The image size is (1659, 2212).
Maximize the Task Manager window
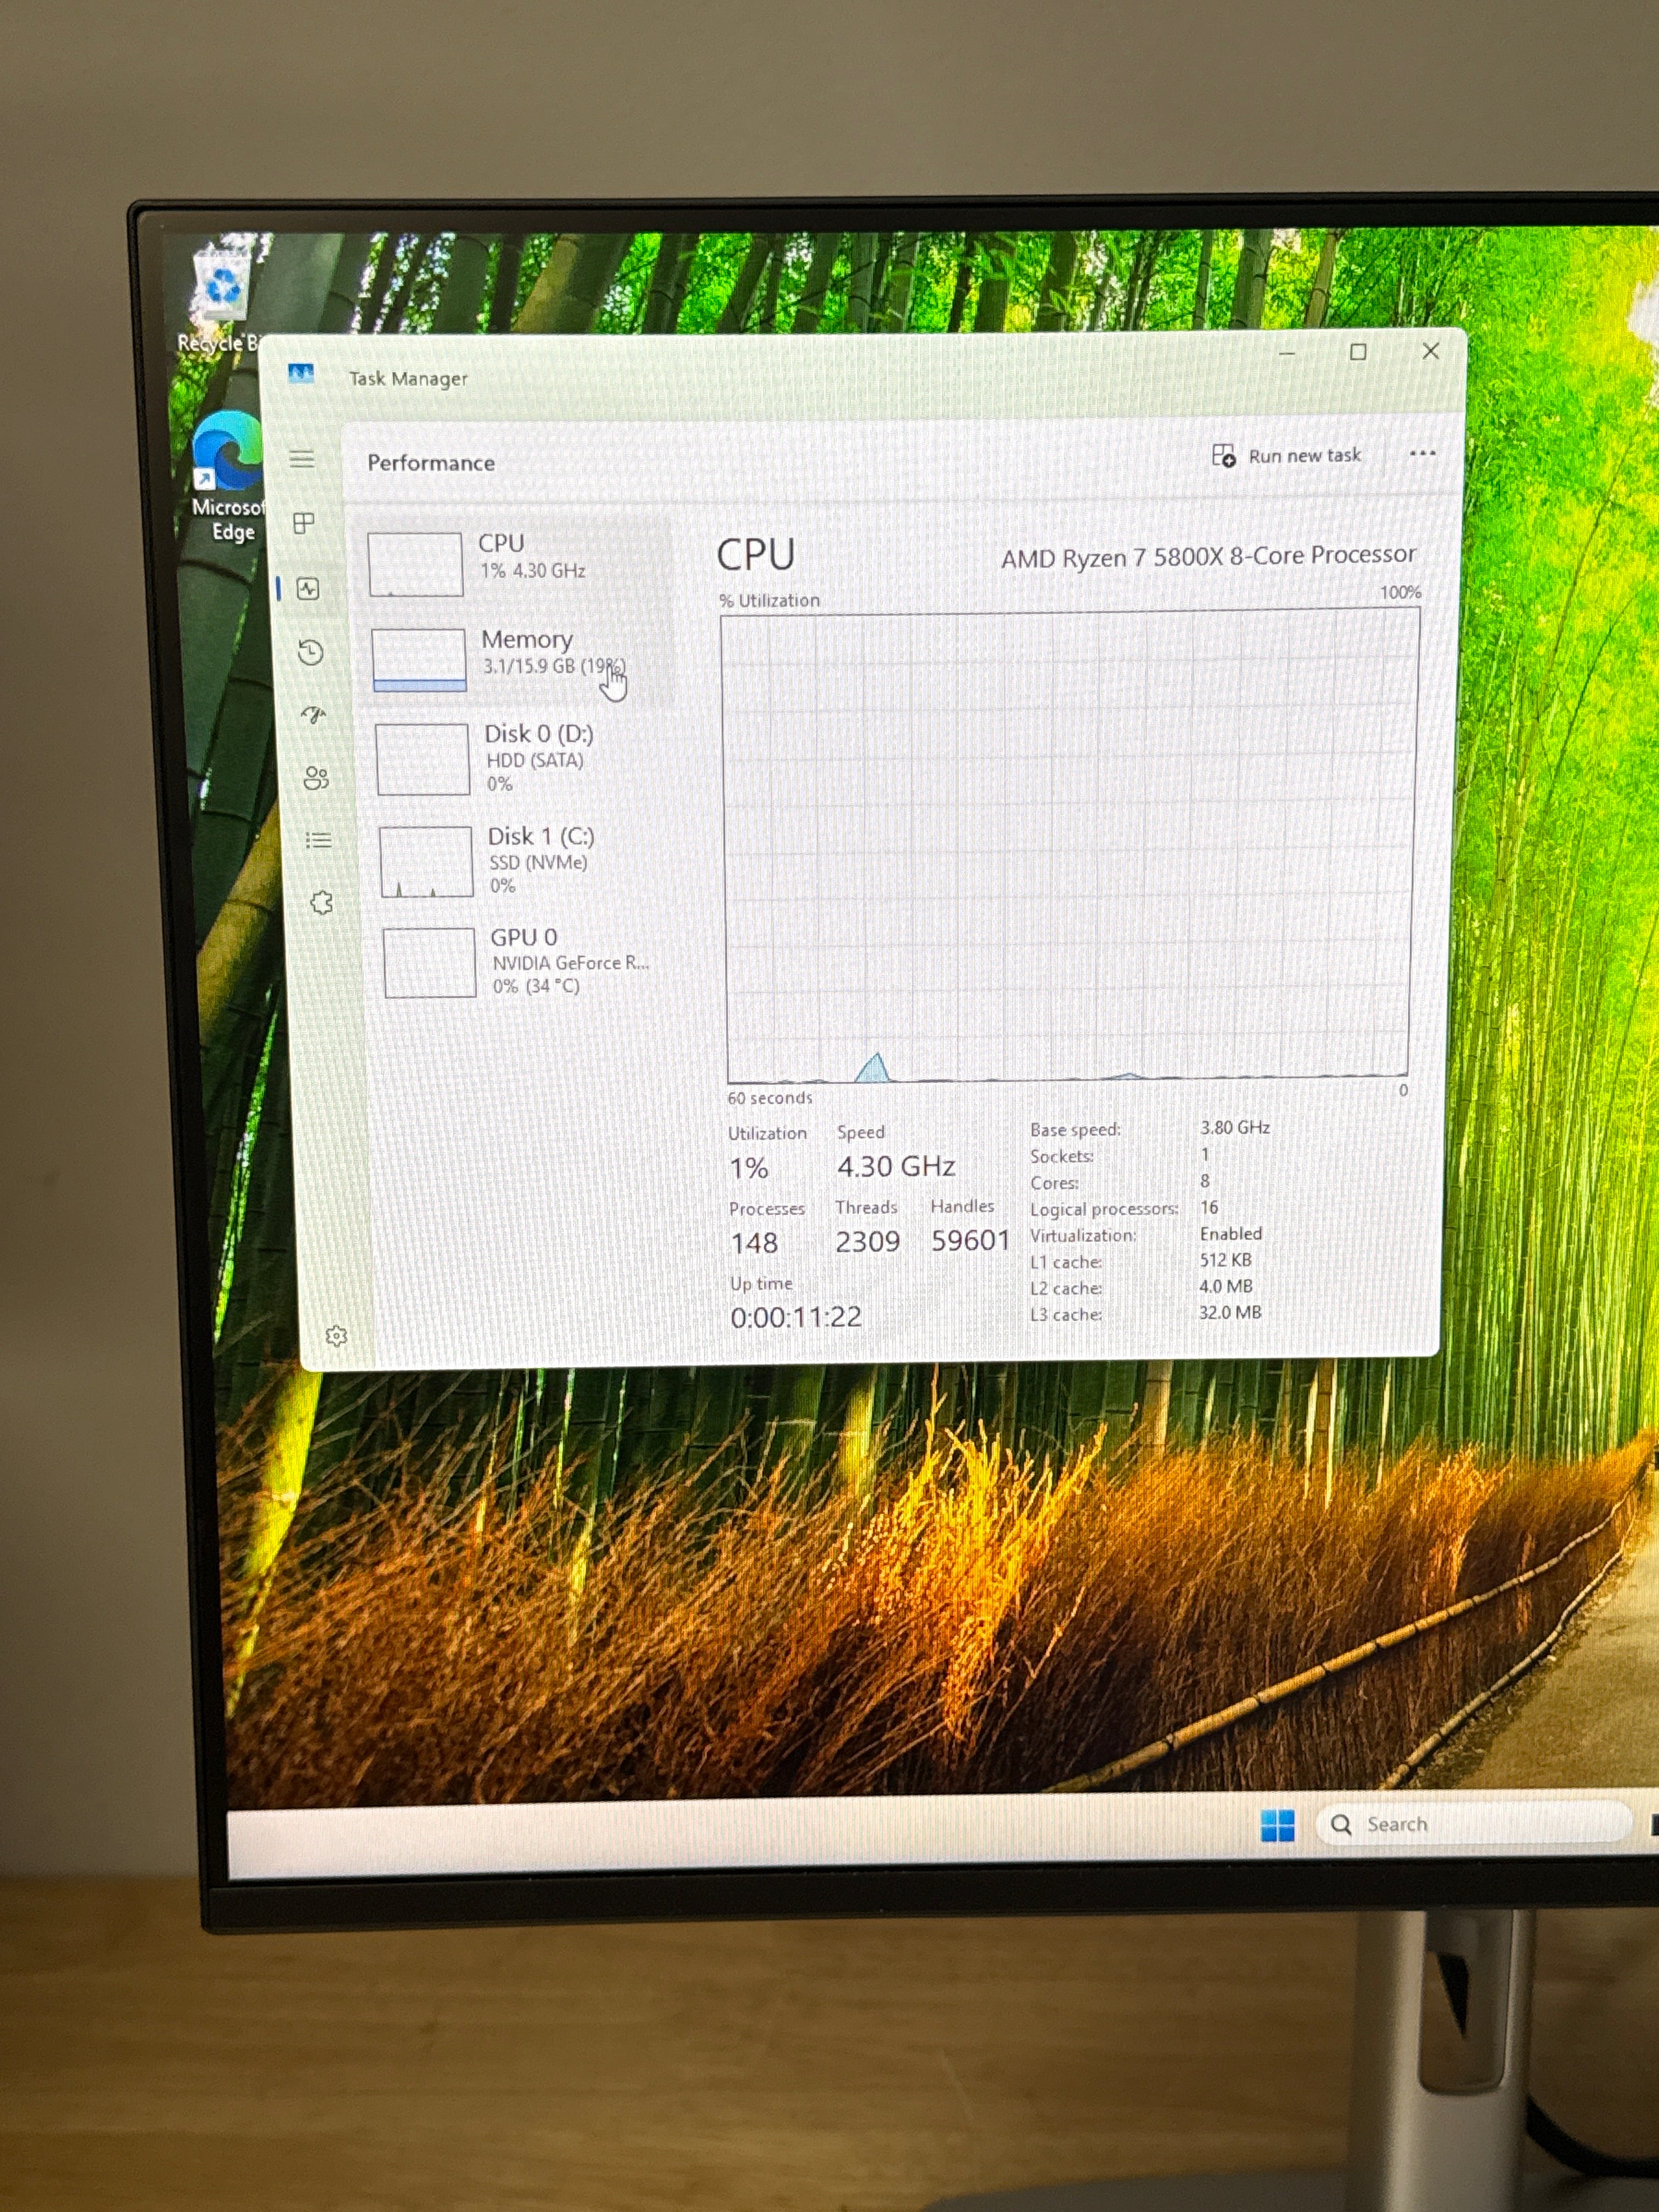click(1358, 352)
